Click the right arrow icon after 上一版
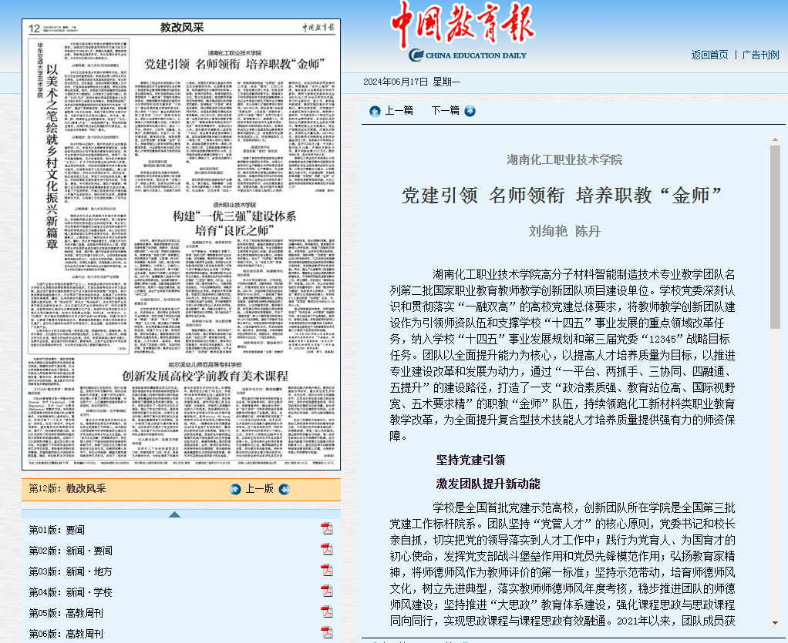Screen dimensions: 788x643 285,489
